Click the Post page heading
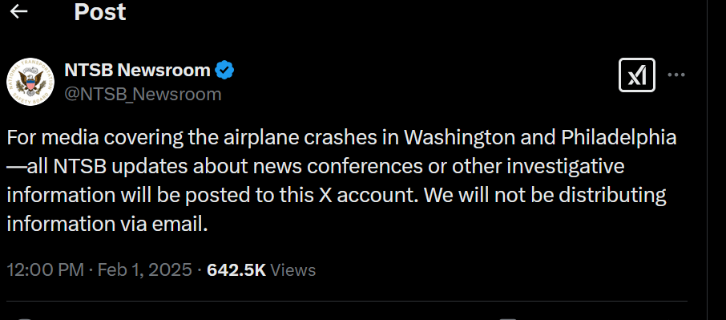Viewport: 726px width, 320px height. 100,11
